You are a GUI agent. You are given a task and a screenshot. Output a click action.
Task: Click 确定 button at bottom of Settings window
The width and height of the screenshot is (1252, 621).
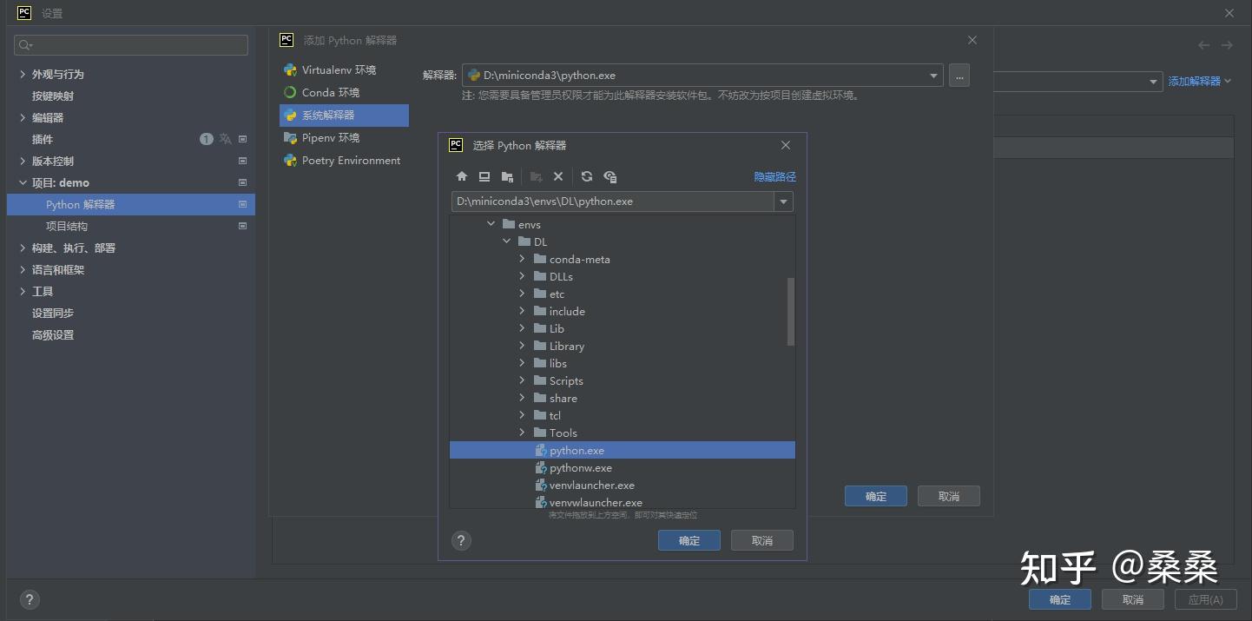[x=1060, y=599]
